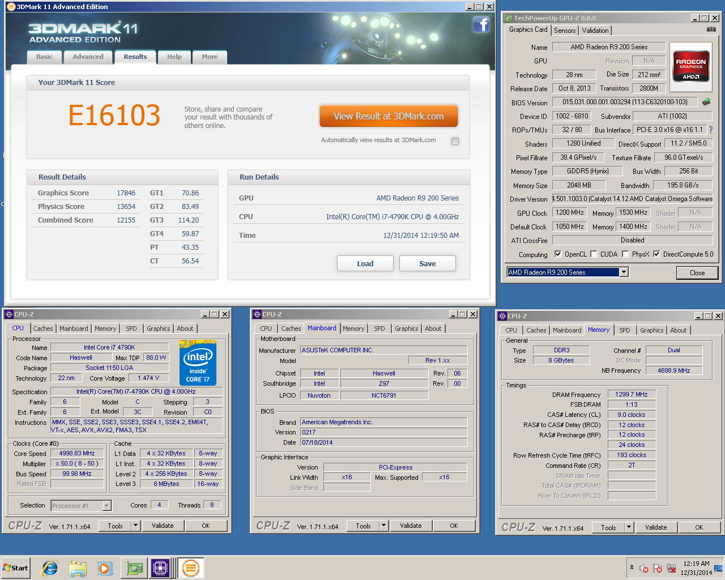Open Internet Explorer from the taskbar
The image size is (725, 580).
(x=50, y=568)
